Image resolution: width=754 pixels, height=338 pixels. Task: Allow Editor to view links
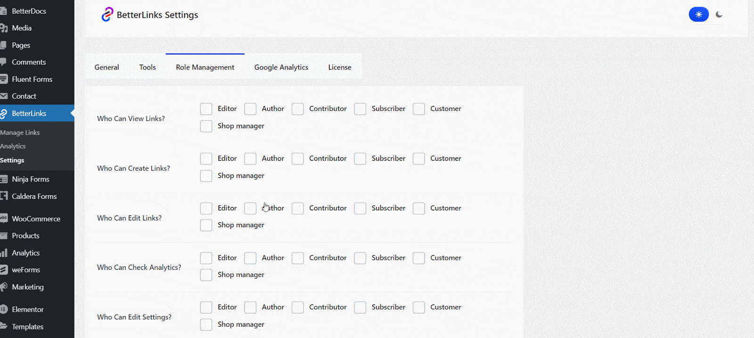(206, 109)
